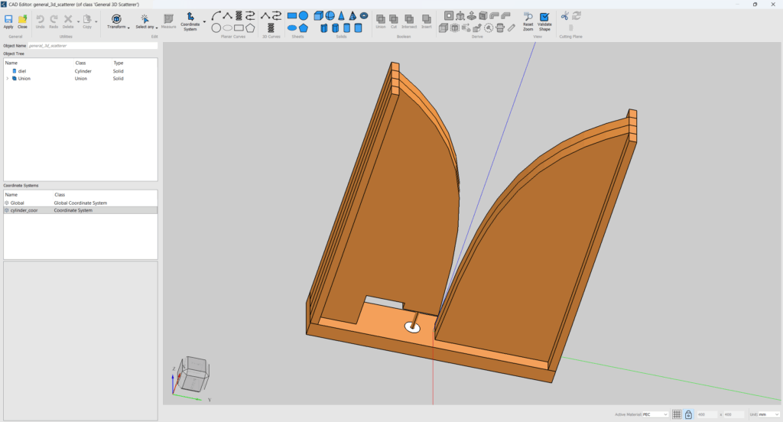This screenshot has height=422, width=783.
Task: Restore the CAD Editor window size
Action: tap(755, 4)
